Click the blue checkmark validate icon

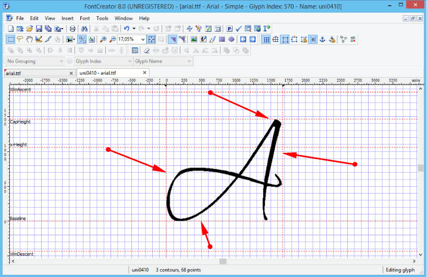tap(239, 29)
